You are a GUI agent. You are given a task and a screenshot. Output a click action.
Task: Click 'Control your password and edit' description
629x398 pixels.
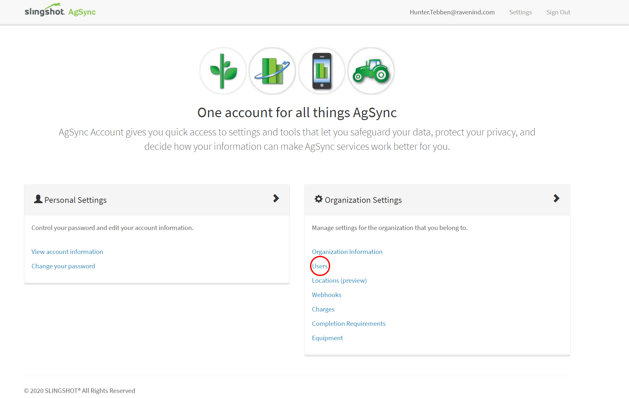[x=113, y=228]
